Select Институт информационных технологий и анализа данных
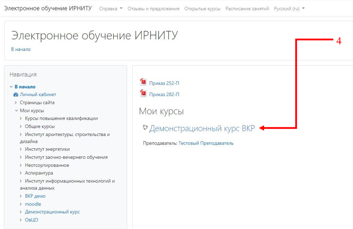Screen dimensions: 353x229 67,184
